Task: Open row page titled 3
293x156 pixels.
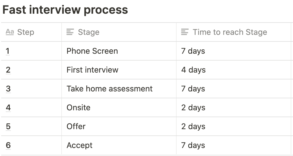Action: [8, 89]
